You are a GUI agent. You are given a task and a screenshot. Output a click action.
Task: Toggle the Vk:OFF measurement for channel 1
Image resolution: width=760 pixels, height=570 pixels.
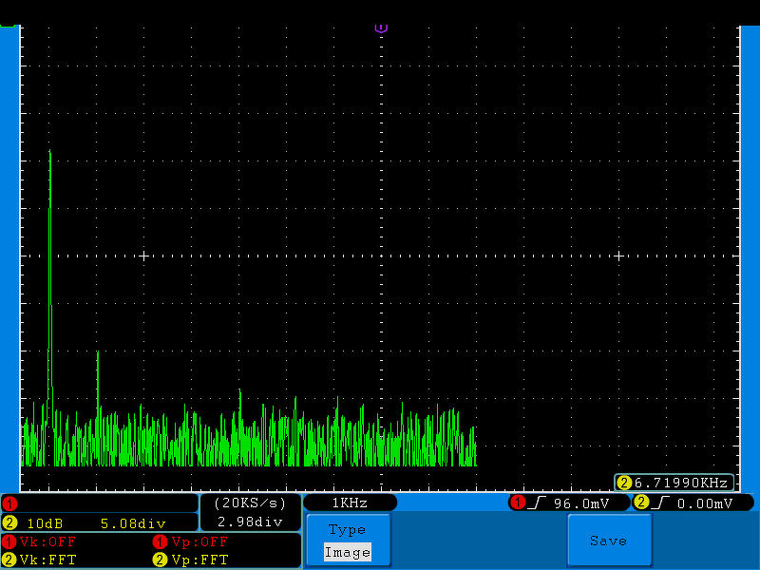pos(47,541)
